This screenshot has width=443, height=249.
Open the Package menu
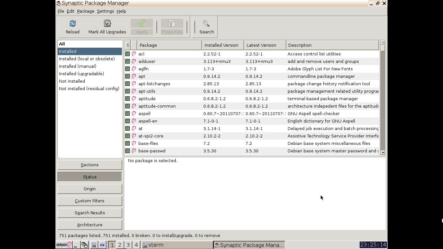click(x=86, y=11)
